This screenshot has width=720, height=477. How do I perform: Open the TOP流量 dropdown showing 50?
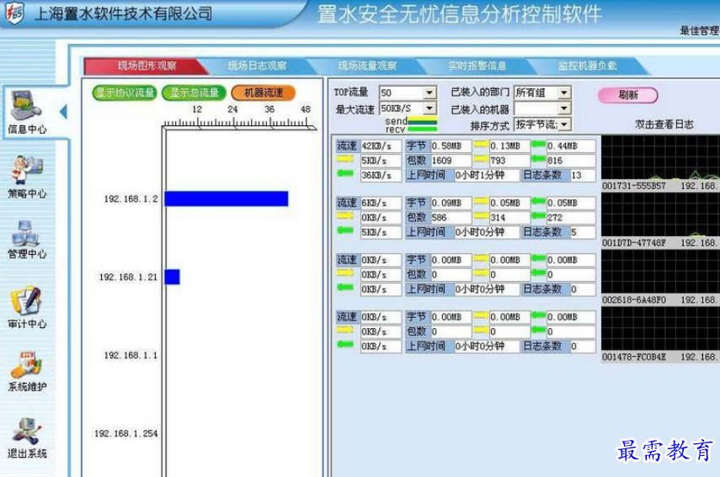tap(408, 93)
